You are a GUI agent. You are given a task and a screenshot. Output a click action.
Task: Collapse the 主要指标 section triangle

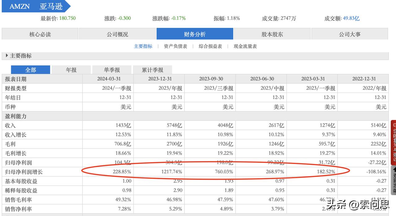7,56
